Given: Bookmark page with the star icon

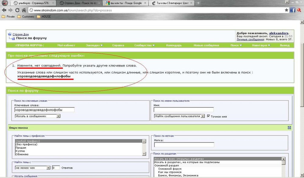Looking at the screenshot, I should click(286, 10).
